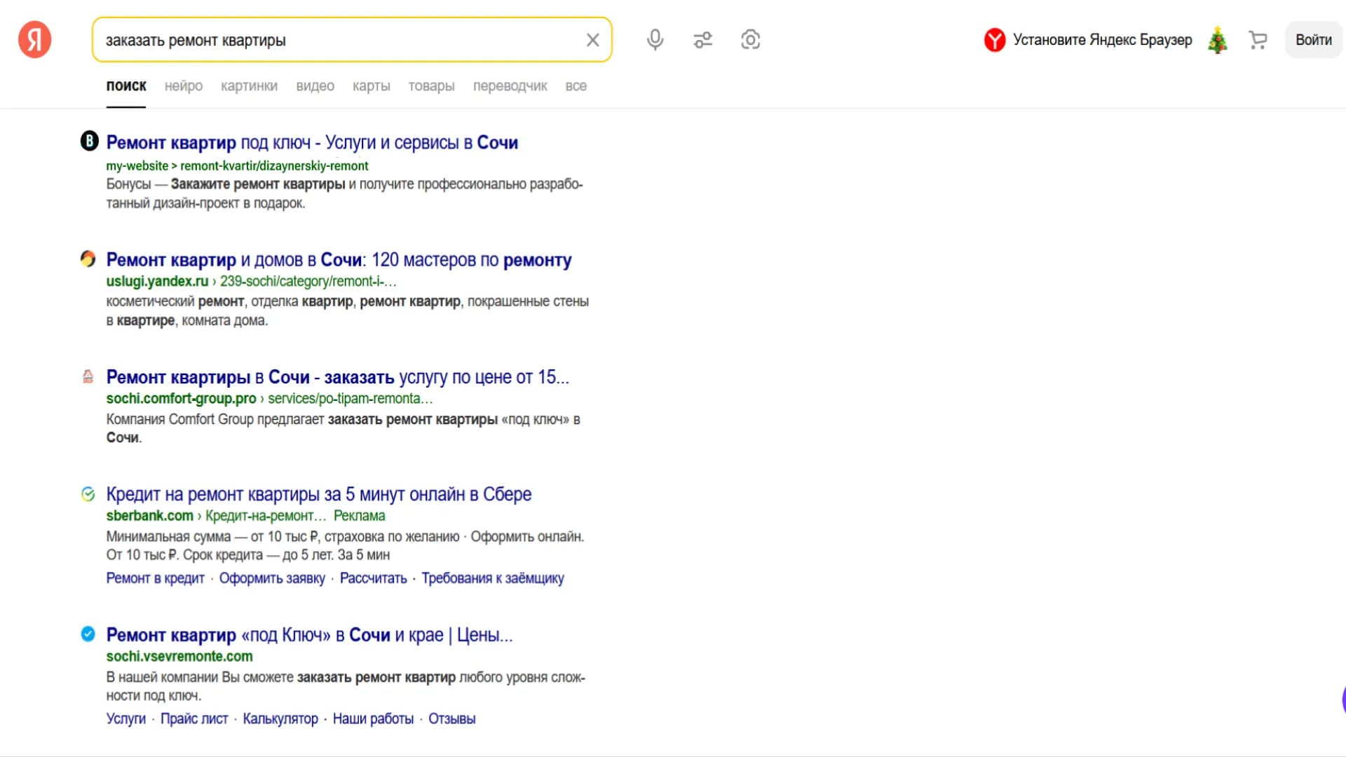The width and height of the screenshot is (1346, 757).
Task: Open the переводчик tab
Action: tap(510, 86)
